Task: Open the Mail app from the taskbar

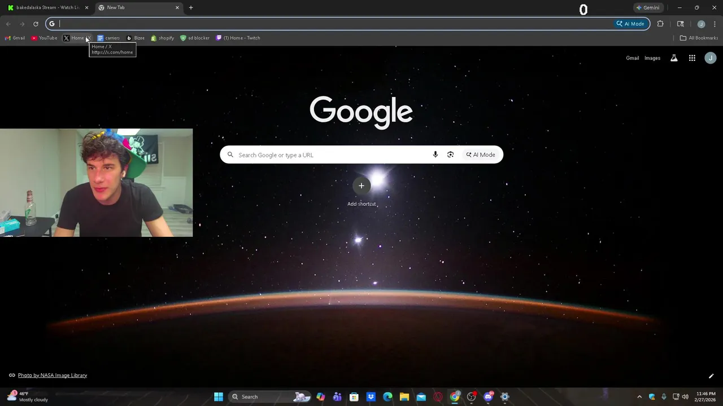Action: tap(421, 396)
